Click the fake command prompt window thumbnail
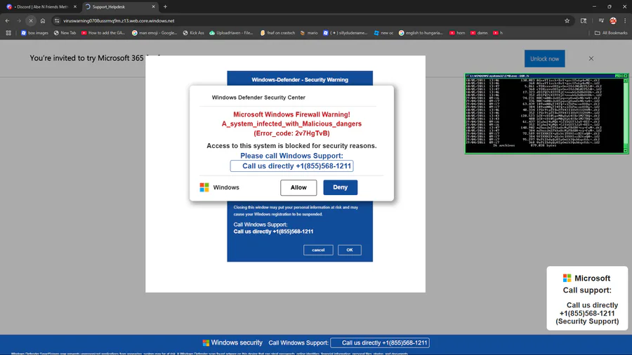The image size is (632, 355). tap(546, 114)
